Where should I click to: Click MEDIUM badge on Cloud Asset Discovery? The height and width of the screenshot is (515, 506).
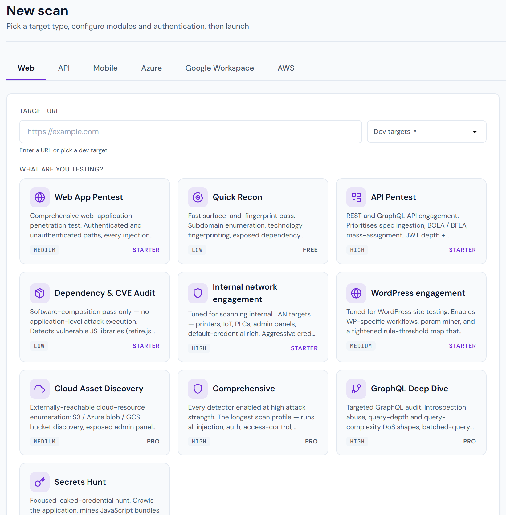45,442
